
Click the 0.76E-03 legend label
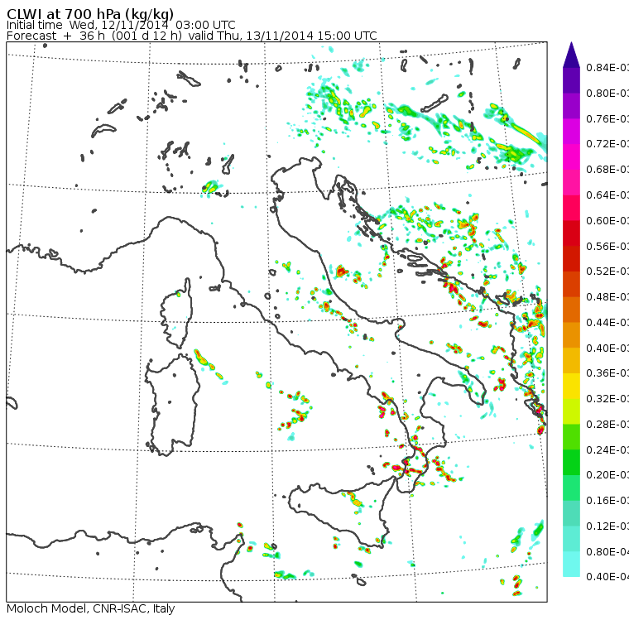(607, 119)
